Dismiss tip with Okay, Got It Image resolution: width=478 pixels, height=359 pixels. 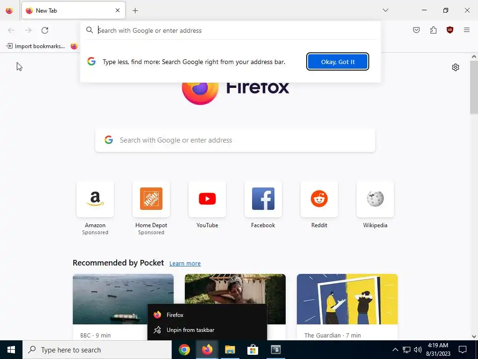(x=338, y=62)
